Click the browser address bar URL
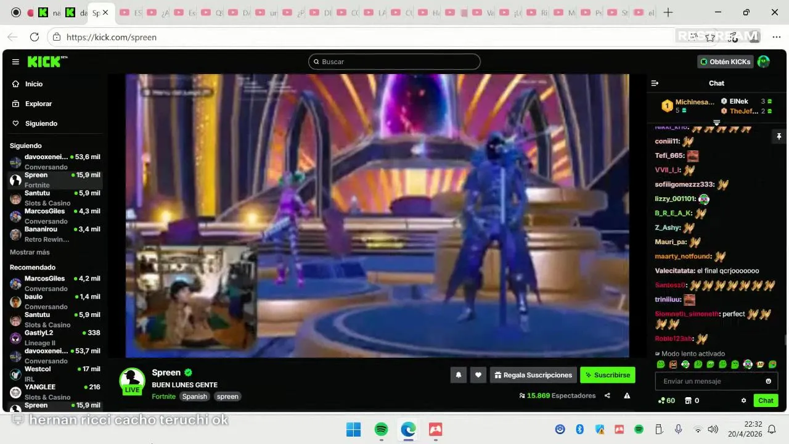Image resolution: width=789 pixels, height=444 pixels. [x=112, y=37]
